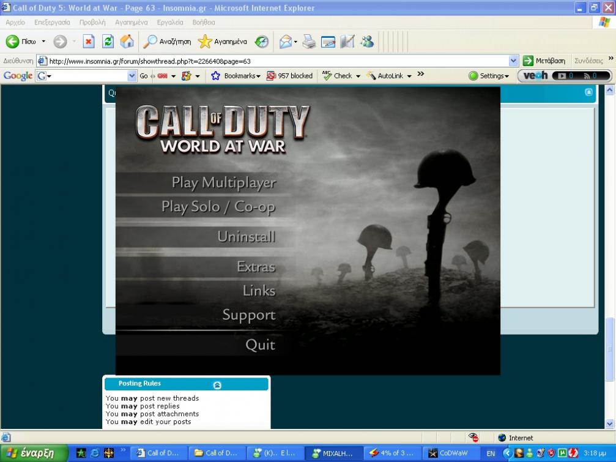Open the address bar dropdown arrow
616x462 pixels.
point(513,61)
